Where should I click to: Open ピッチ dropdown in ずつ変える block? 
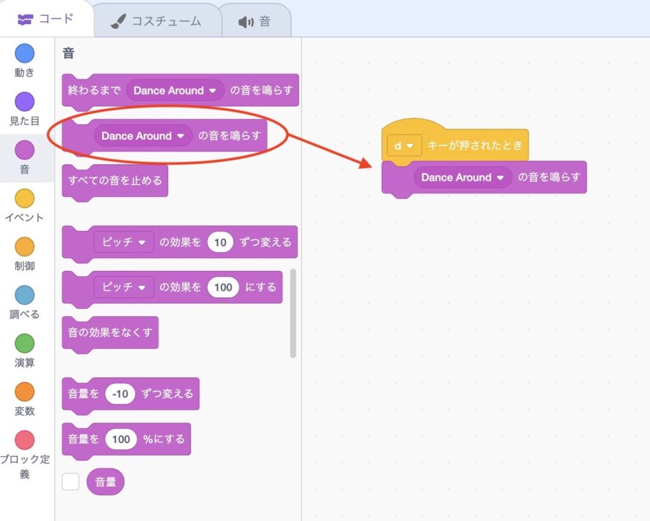[x=124, y=242]
